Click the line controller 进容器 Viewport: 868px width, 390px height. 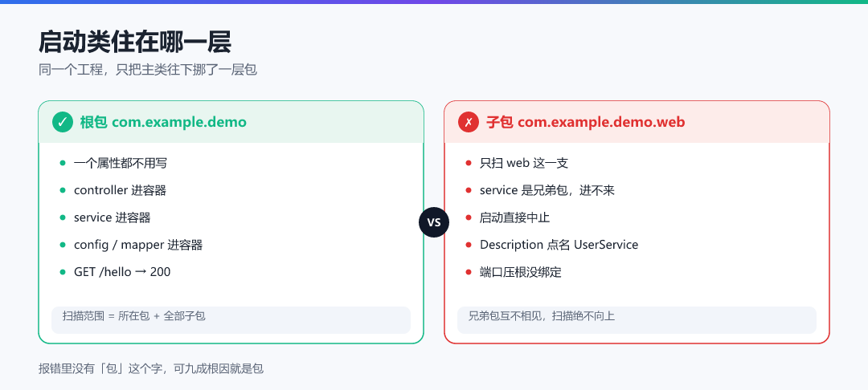click(x=120, y=190)
